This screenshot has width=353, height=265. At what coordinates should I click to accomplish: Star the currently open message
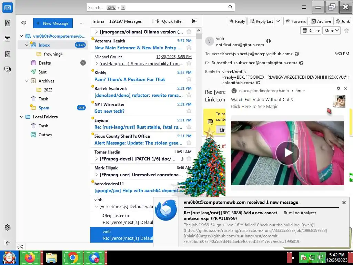tap(346, 30)
